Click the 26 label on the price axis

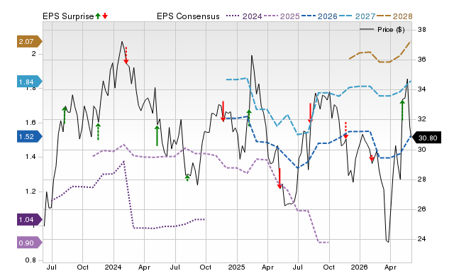point(422,209)
